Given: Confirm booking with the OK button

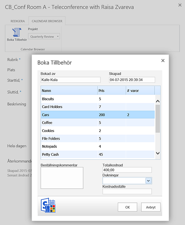Looking at the screenshot, I should (127, 207).
